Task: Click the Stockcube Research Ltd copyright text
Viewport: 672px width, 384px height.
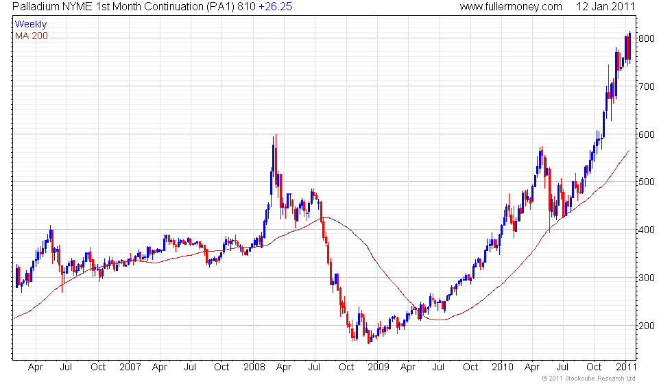Action: (x=589, y=379)
